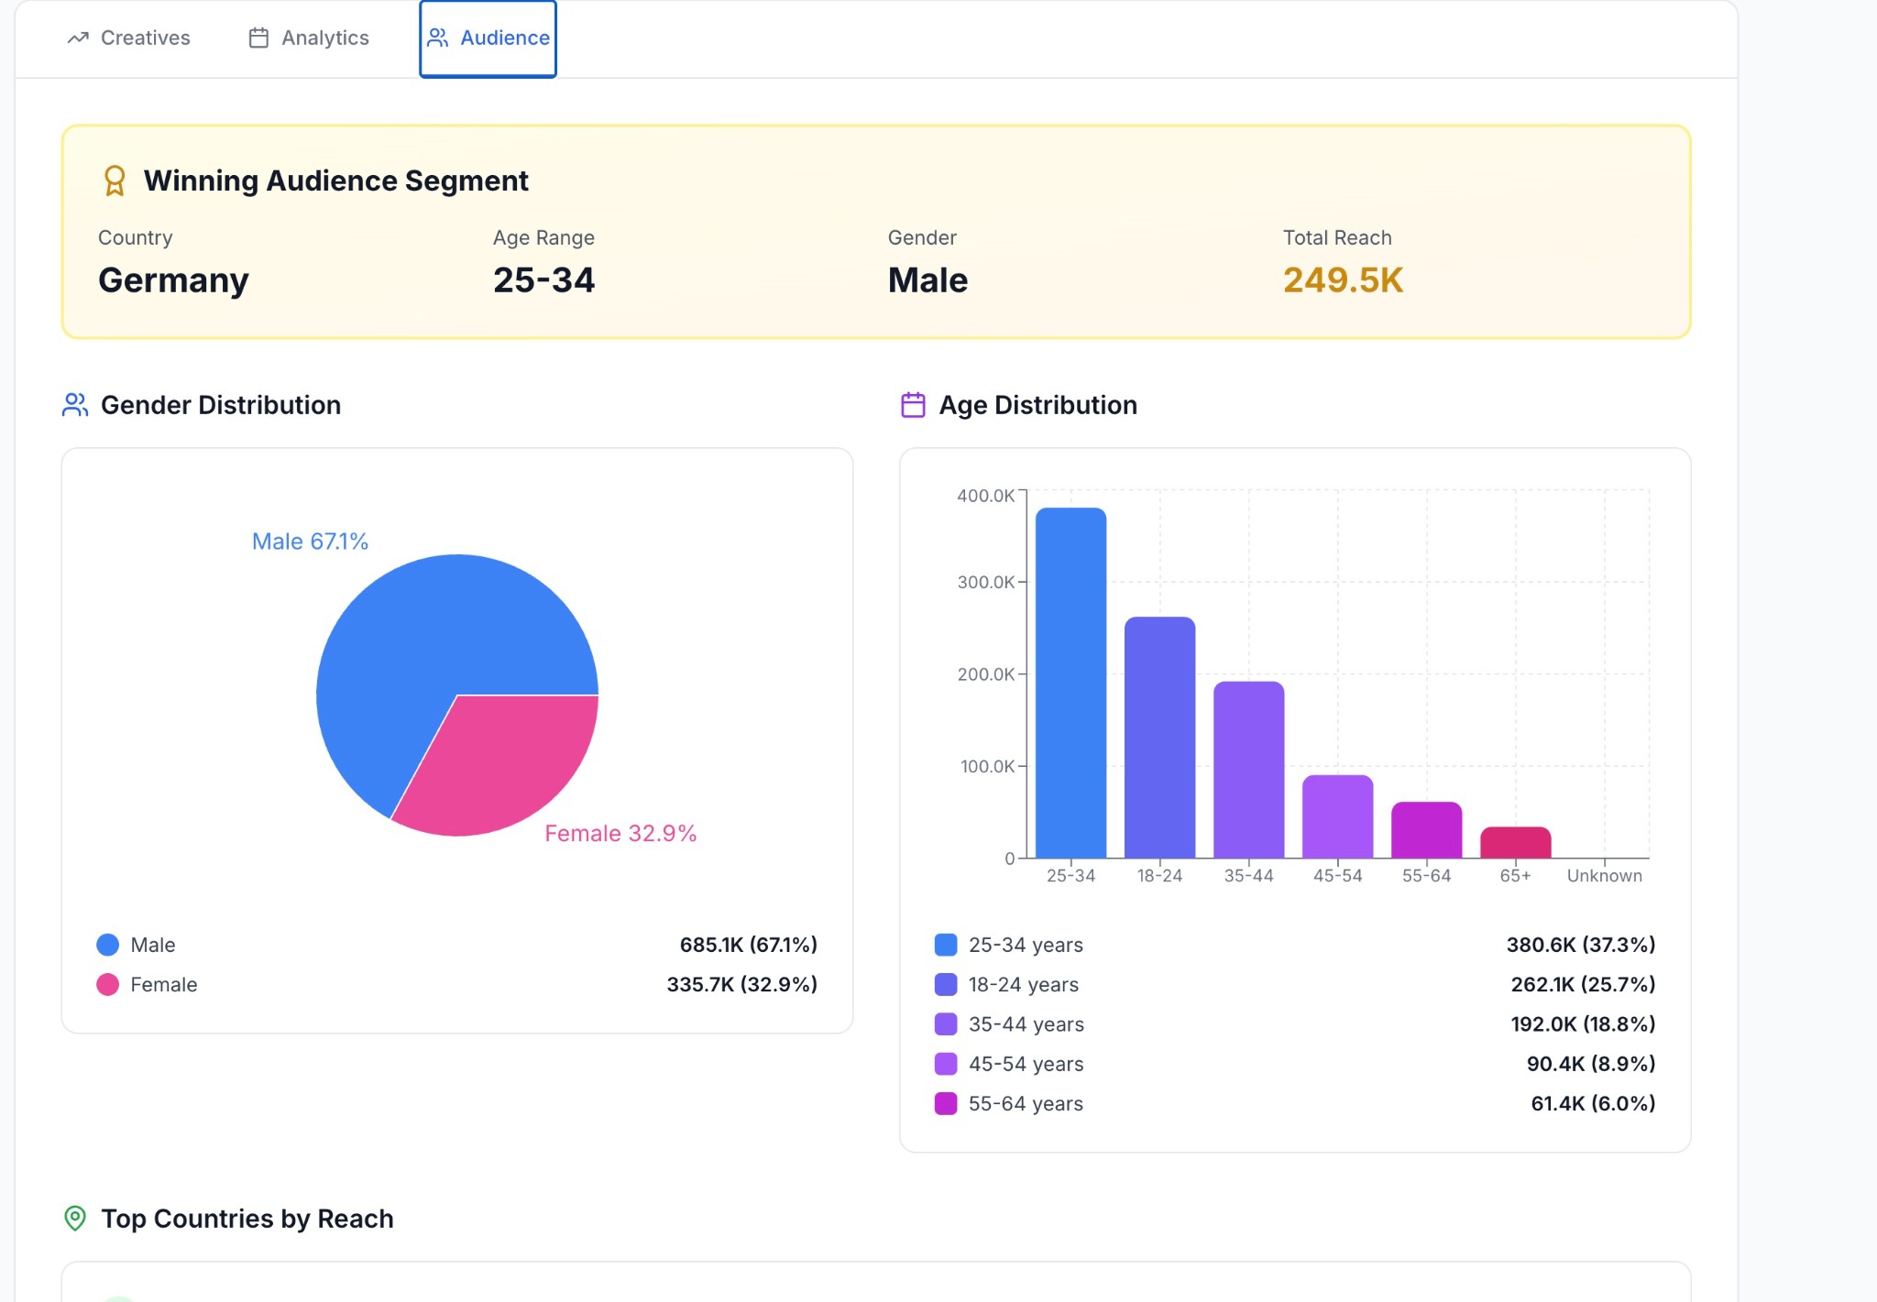Switch to the Analytics tab
The image size is (1877, 1302).
tap(324, 38)
